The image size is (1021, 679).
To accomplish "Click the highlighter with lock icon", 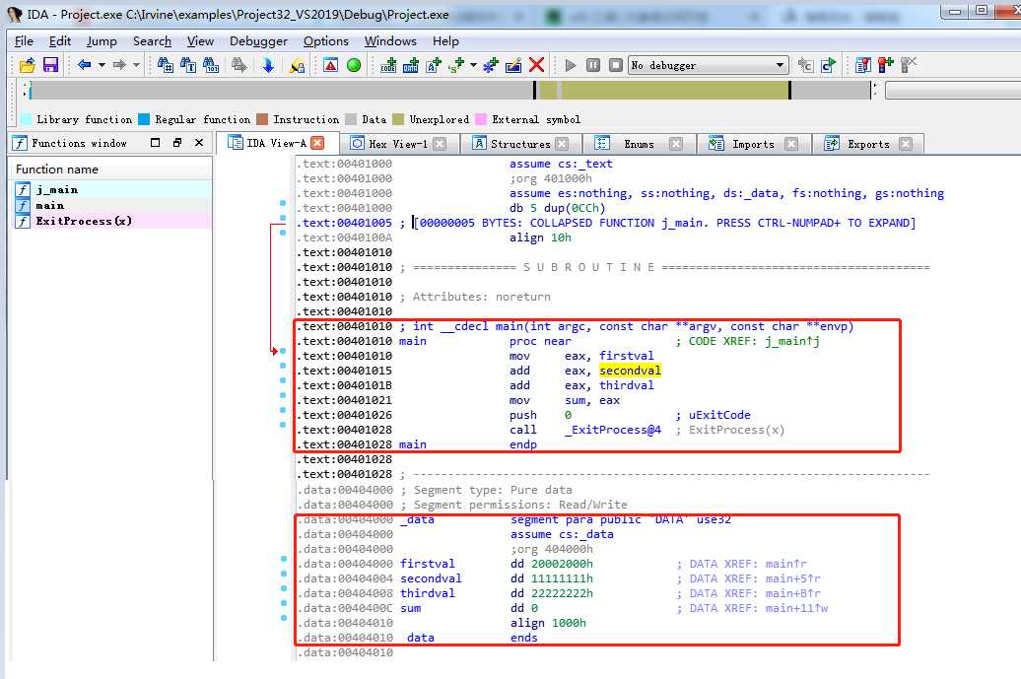I will pyautogui.click(x=297, y=65).
